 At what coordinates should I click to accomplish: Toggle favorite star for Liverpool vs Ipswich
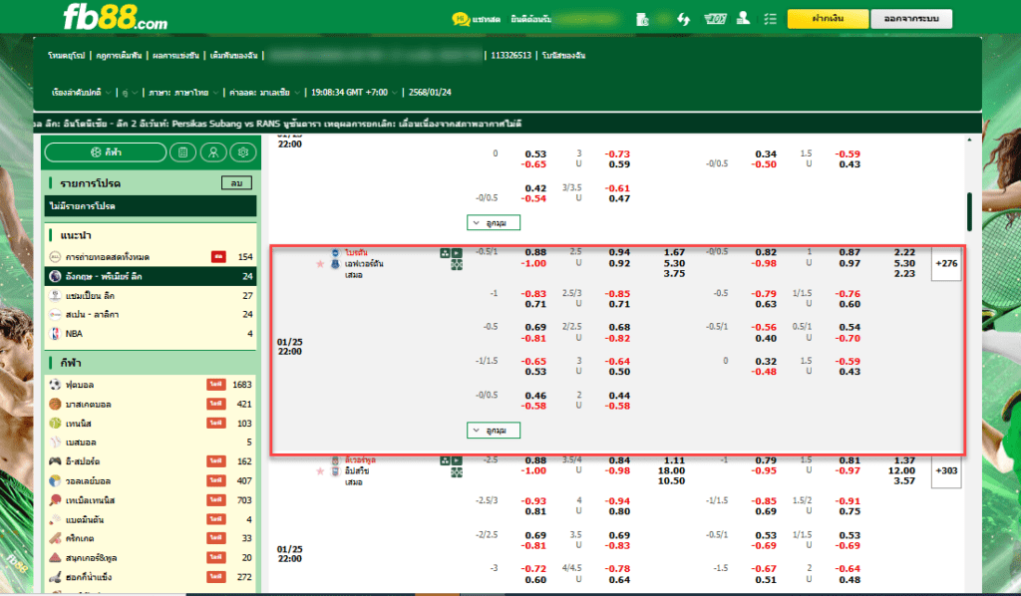pos(320,471)
